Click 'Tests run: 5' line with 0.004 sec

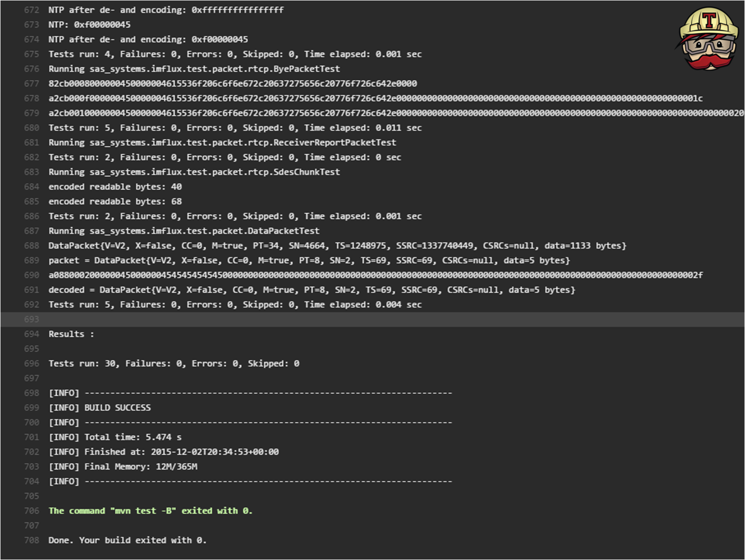pos(235,305)
